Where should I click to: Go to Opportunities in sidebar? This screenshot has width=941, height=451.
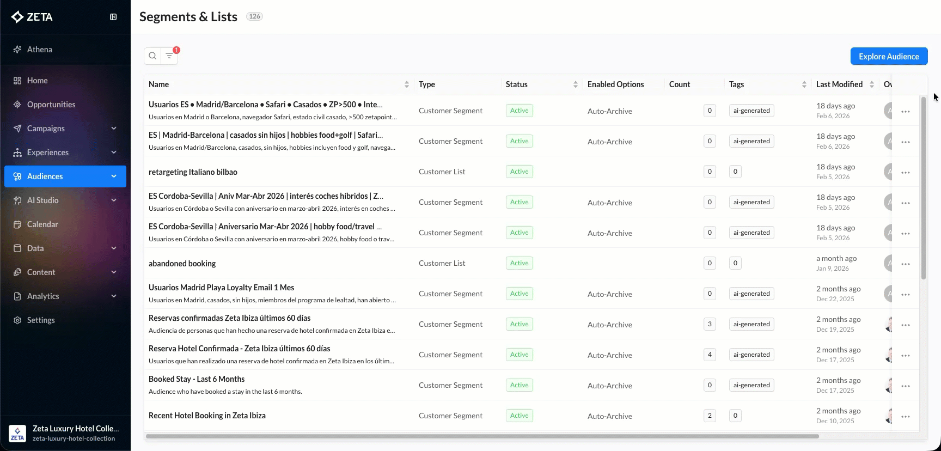coord(51,105)
